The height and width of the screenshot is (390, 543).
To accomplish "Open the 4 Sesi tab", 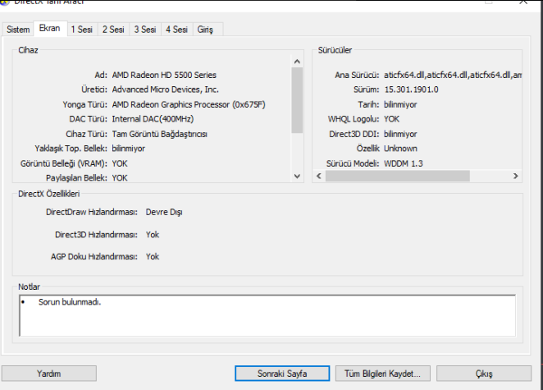I will point(176,30).
